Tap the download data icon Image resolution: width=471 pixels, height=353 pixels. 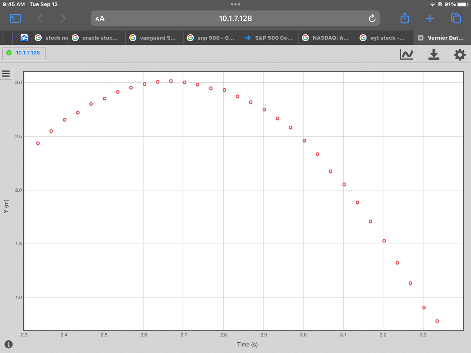[434, 54]
